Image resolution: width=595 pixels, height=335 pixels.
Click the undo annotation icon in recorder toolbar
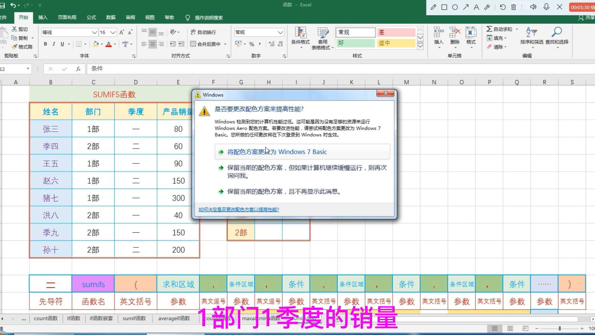[x=503, y=7]
